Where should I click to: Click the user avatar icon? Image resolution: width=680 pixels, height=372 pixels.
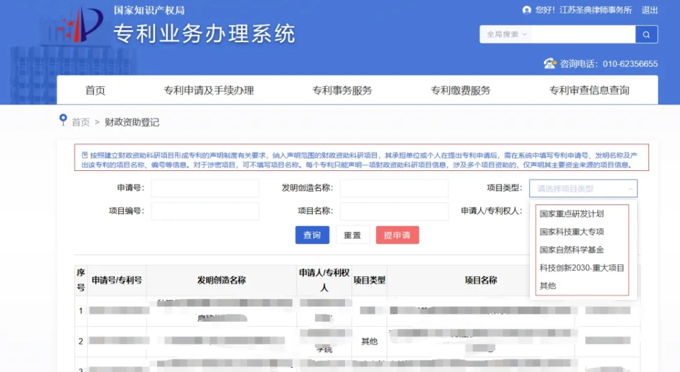pos(527,10)
